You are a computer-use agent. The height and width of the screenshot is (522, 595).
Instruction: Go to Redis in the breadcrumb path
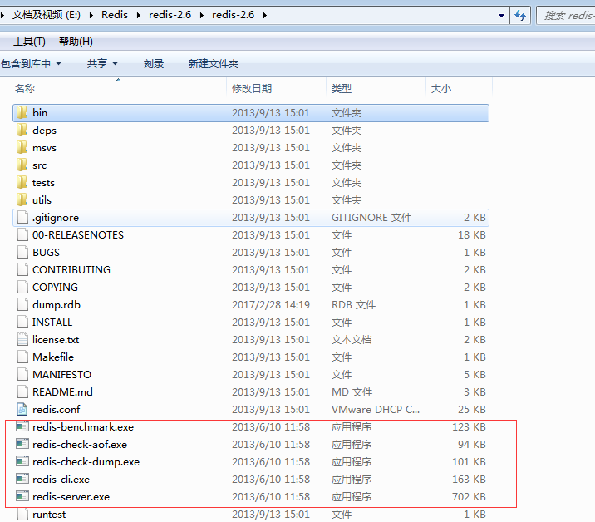tap(115, 15)
